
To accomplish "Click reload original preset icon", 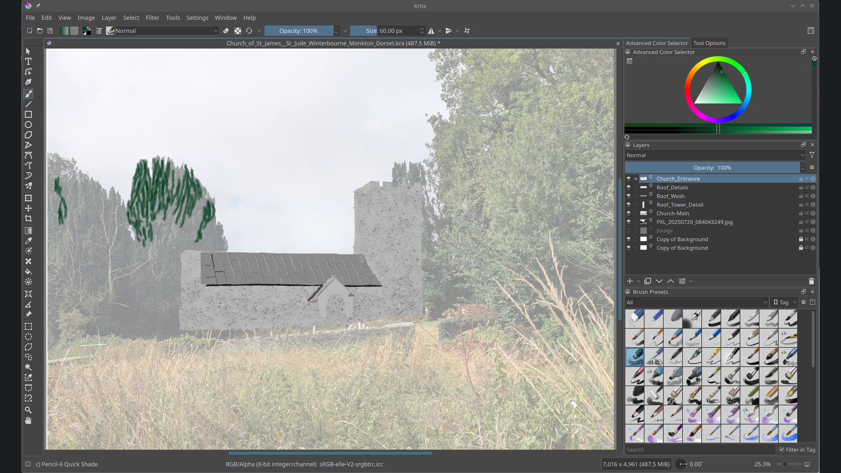I will (249, 31).
